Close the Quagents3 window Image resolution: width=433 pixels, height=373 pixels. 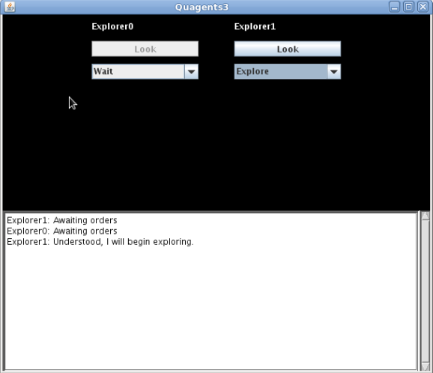click(x=423, y=7)
